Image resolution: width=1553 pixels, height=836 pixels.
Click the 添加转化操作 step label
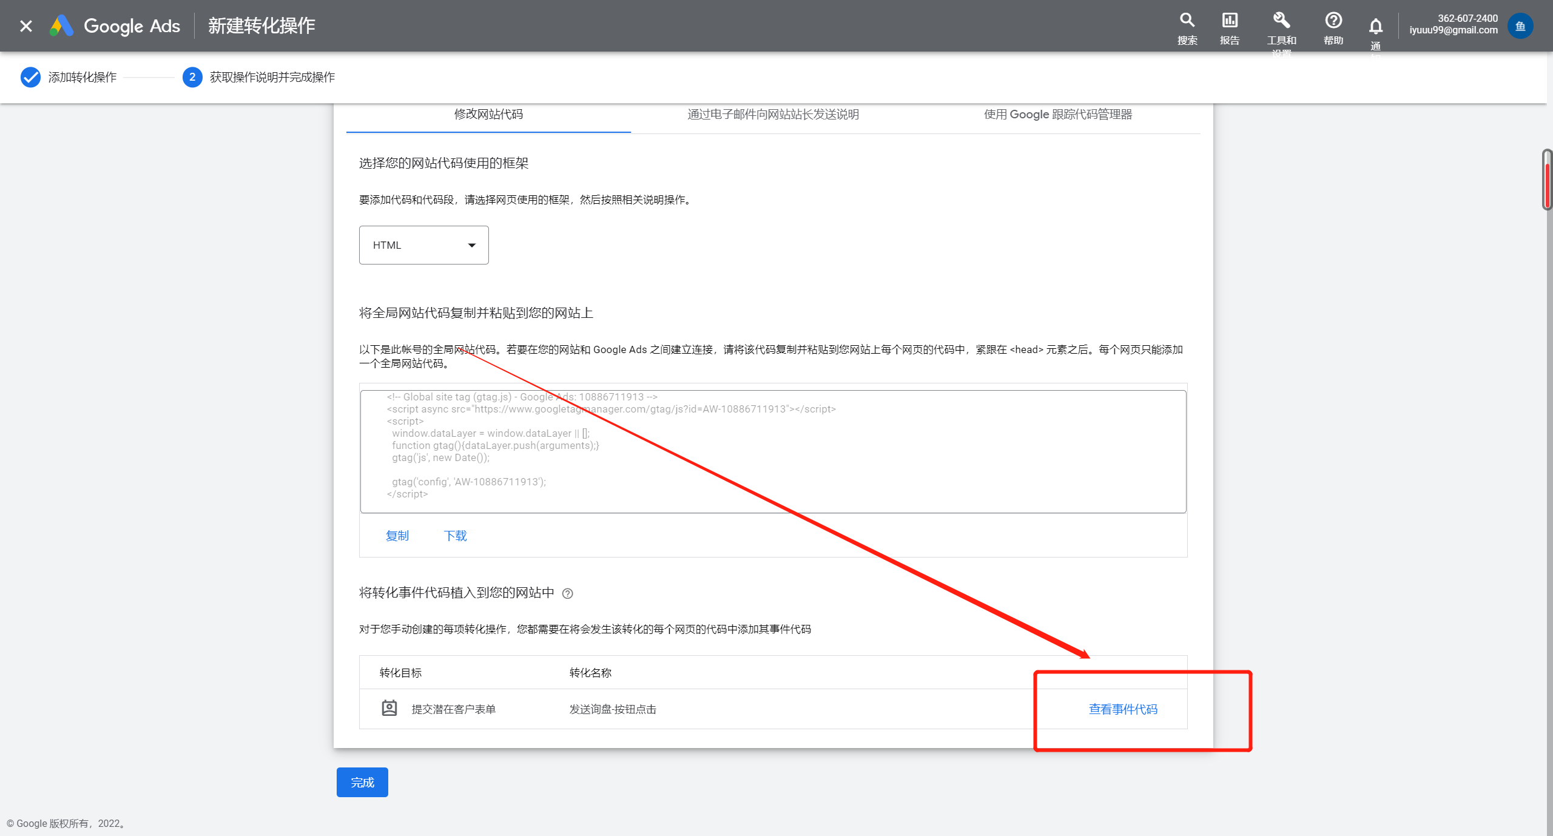[x=83, y=77]
